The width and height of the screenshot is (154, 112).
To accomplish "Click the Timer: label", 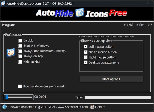I will 79,97.
